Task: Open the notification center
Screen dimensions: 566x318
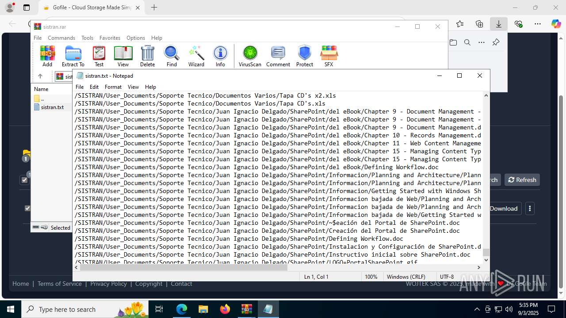Action: tap(551, 309)
